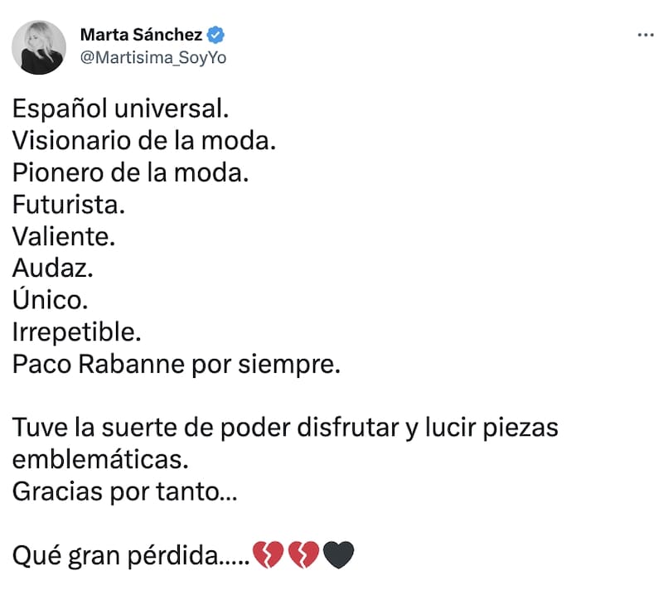Screen dimensions: 663x600
Task: Click the text "Visionario de la moda."
Action: [143, 142]
